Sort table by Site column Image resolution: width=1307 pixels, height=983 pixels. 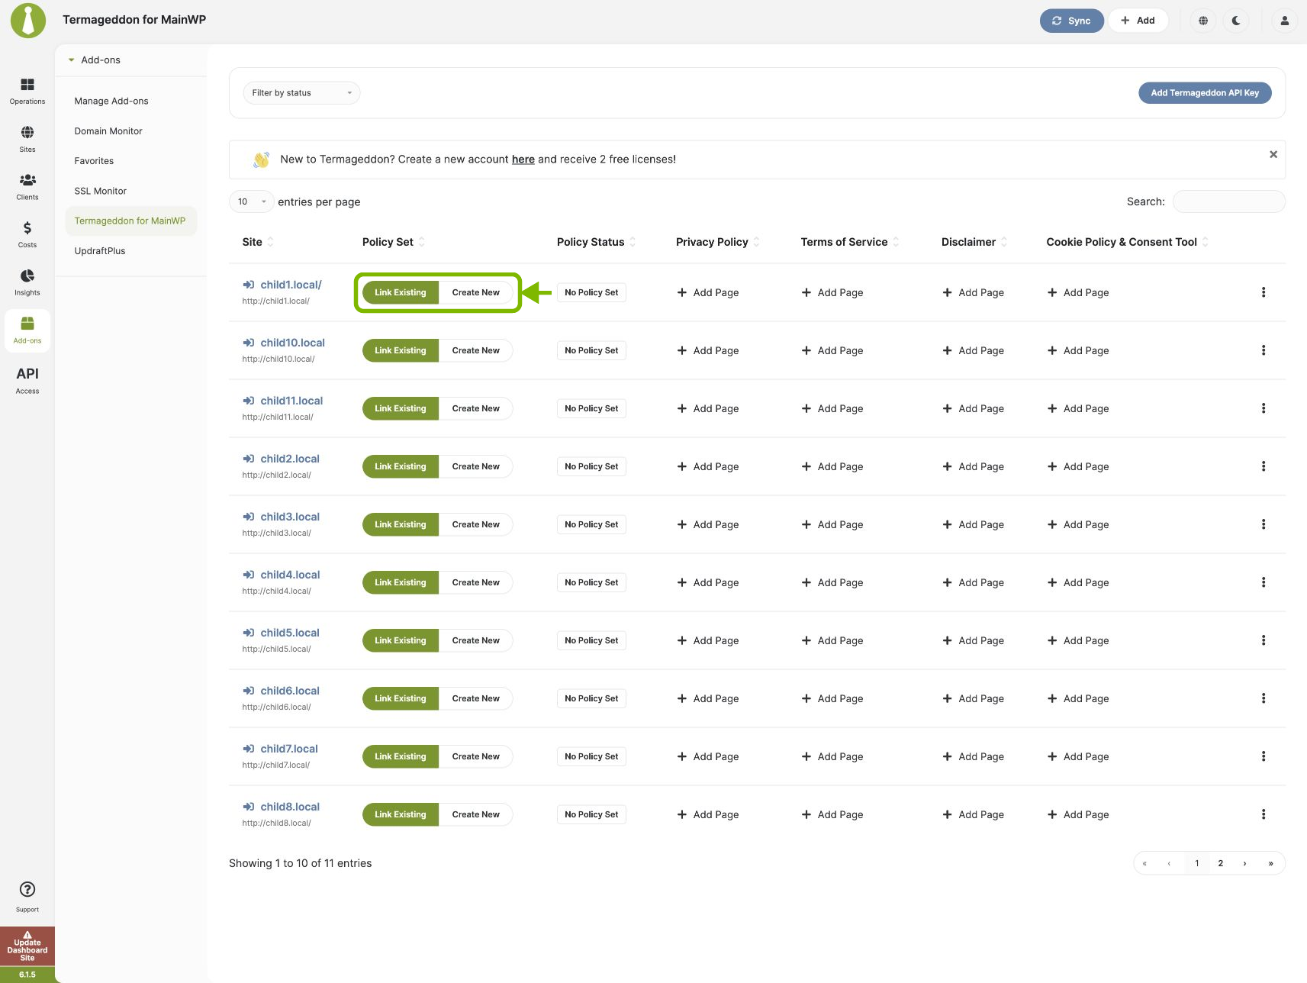[x=258, y=242]
